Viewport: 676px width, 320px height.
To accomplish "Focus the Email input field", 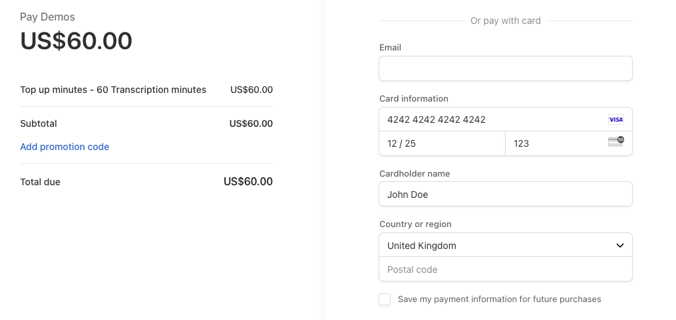I will [x=505, y=68].
